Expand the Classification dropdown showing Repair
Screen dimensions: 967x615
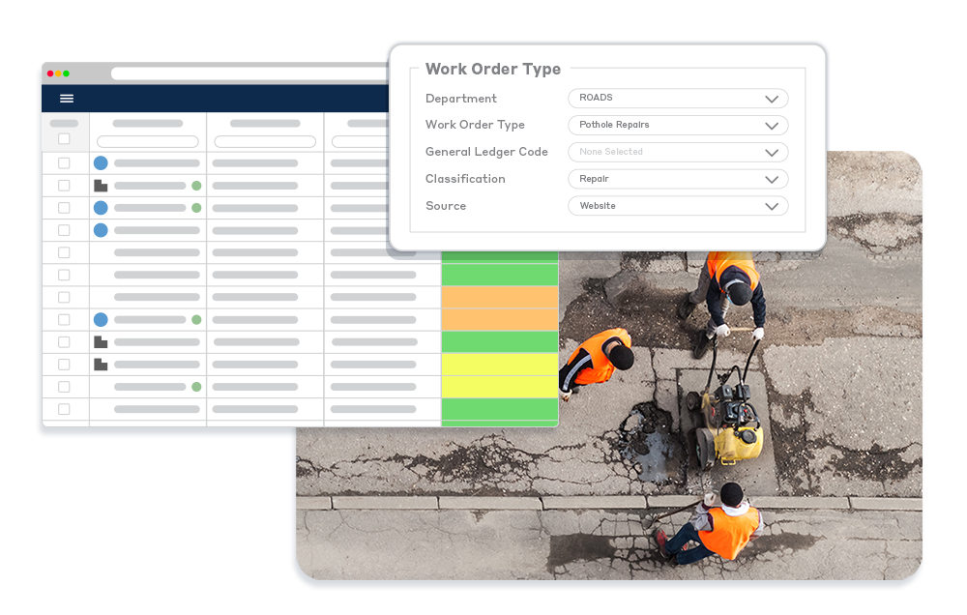pyautogui.click(x=678, y=179)
